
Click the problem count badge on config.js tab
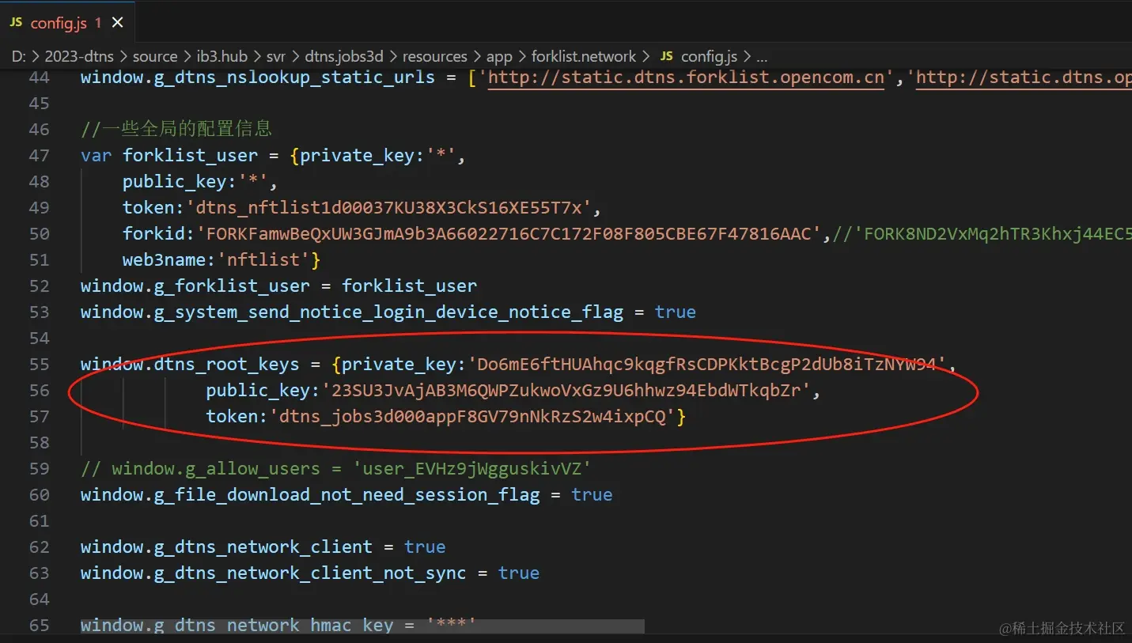(98, 23)
